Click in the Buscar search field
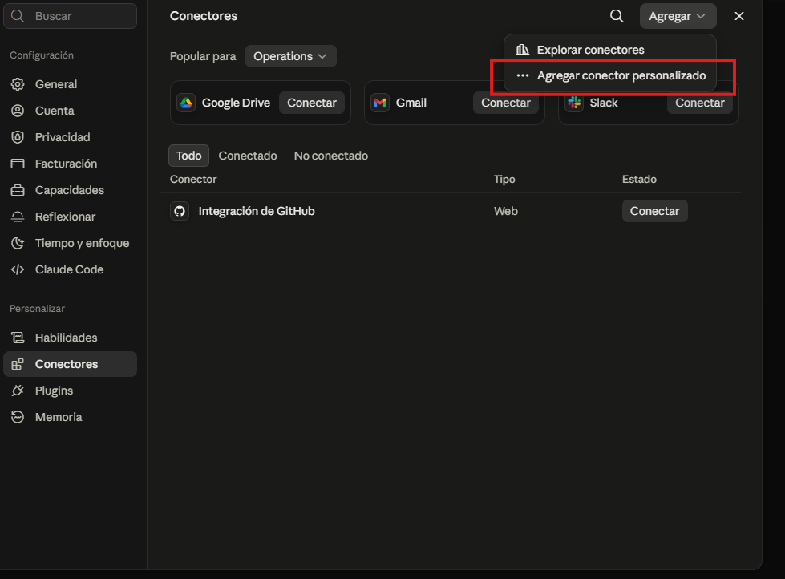This screenshot has width=785, height=579. (70, 16)
